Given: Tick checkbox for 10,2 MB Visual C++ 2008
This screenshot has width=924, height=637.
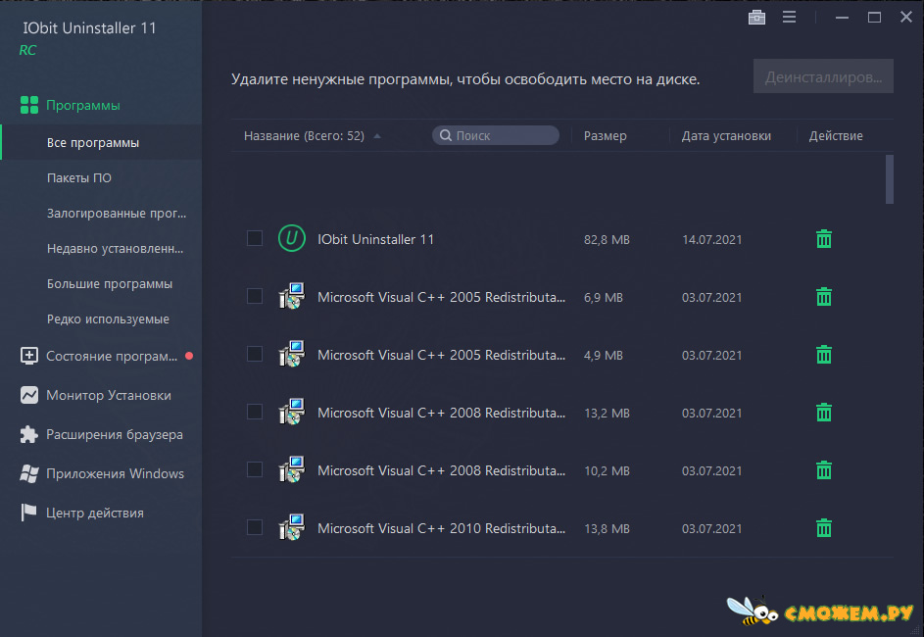Looking at the screenshot, I should [255, 469].
